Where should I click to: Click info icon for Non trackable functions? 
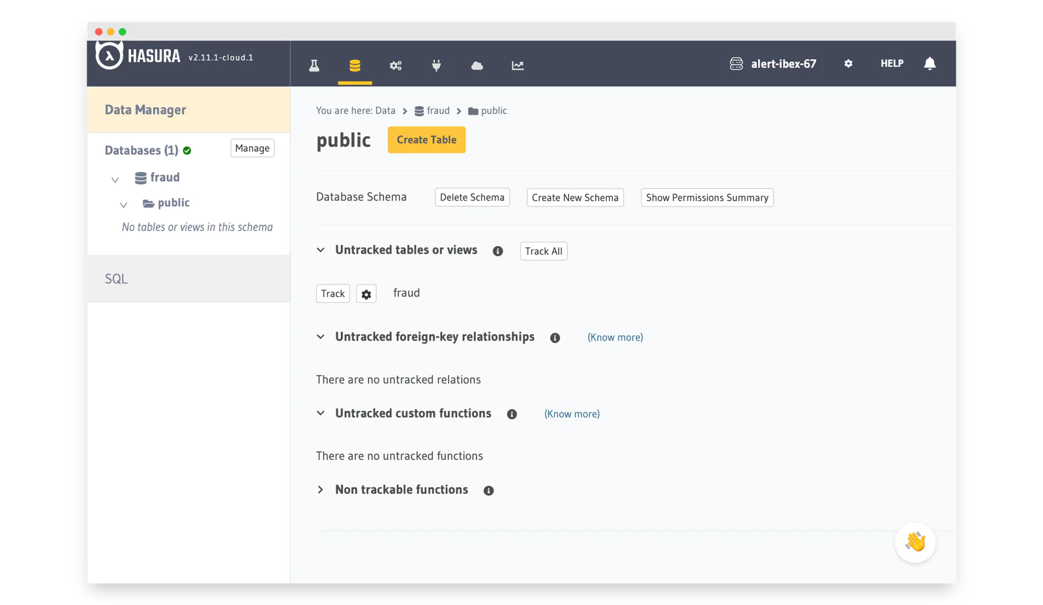coord(489,490)
